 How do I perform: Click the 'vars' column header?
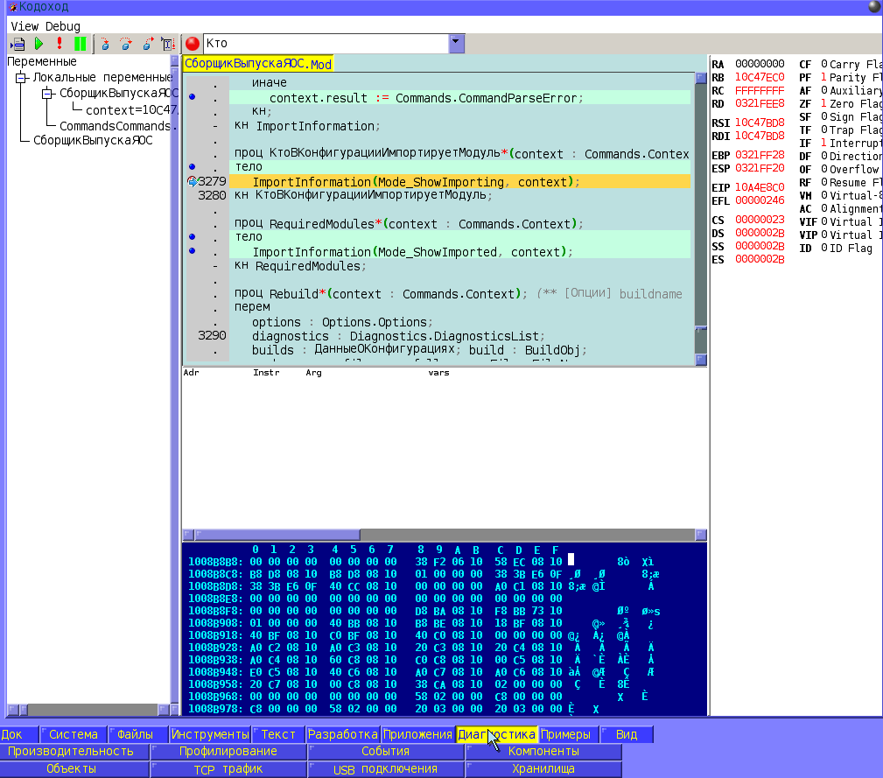pyautogui.click(x=438, y=372)
